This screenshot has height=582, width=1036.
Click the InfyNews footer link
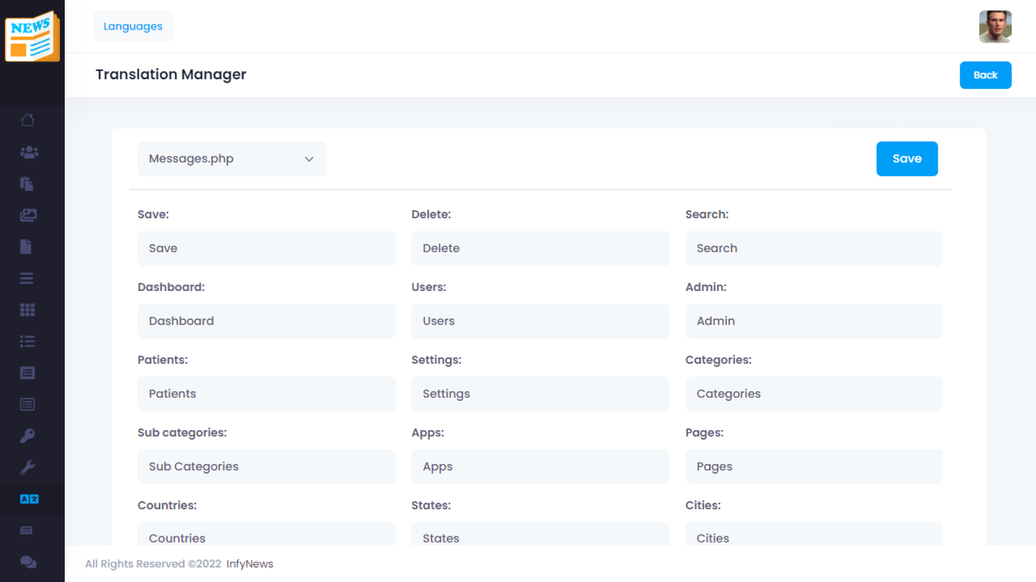point(250,564)
